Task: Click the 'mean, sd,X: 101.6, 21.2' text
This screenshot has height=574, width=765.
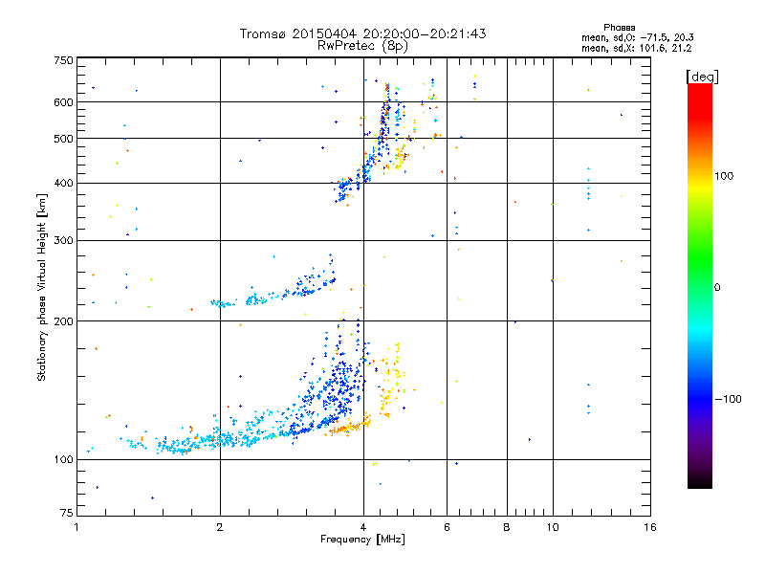Action: click(x=636, y=49)
